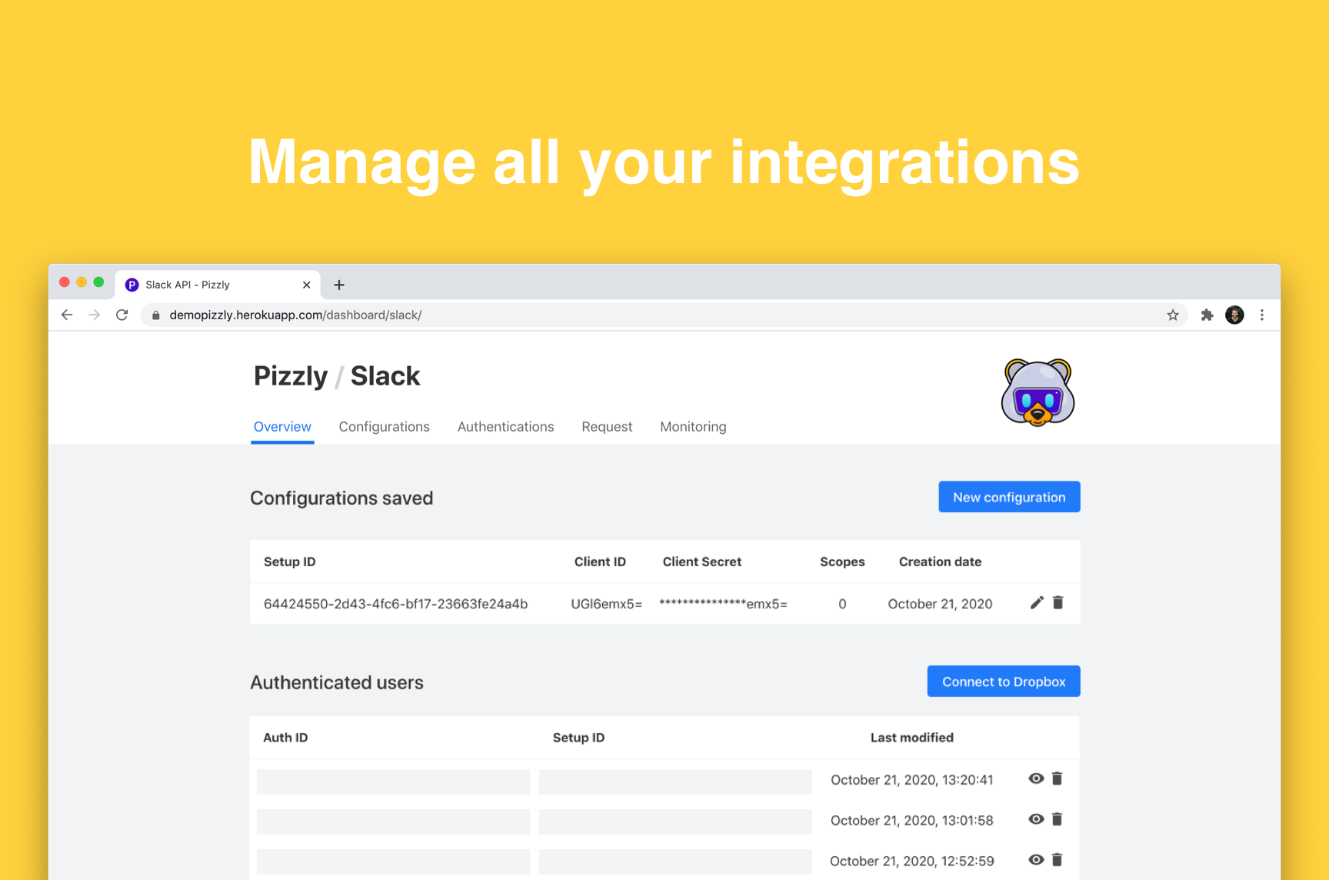The height and width of the screenshot is (880, 1329).
Task: Go back using the browser back arrow
Action: click(x=67, y=315)
